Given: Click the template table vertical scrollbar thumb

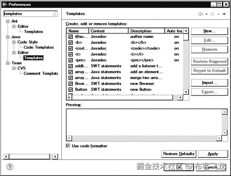Looking at the screenshot, I should (x=186, y=37).
